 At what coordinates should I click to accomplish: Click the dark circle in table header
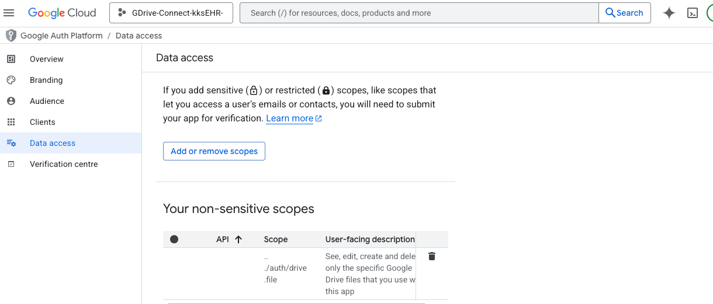(x=174, y=239)
